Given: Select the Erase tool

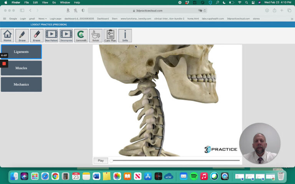Looking at the screenshot, I should point(37,36).
